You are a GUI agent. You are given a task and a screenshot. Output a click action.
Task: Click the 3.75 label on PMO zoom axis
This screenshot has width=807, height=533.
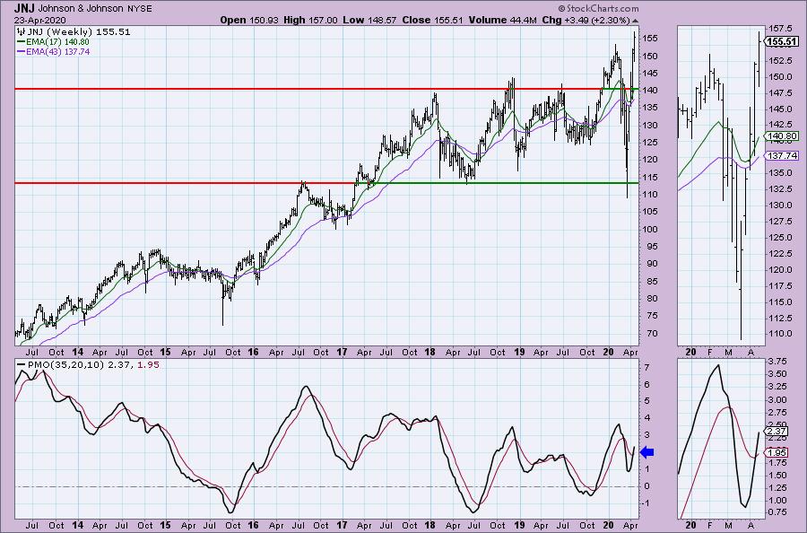click(x=777, y=362)
